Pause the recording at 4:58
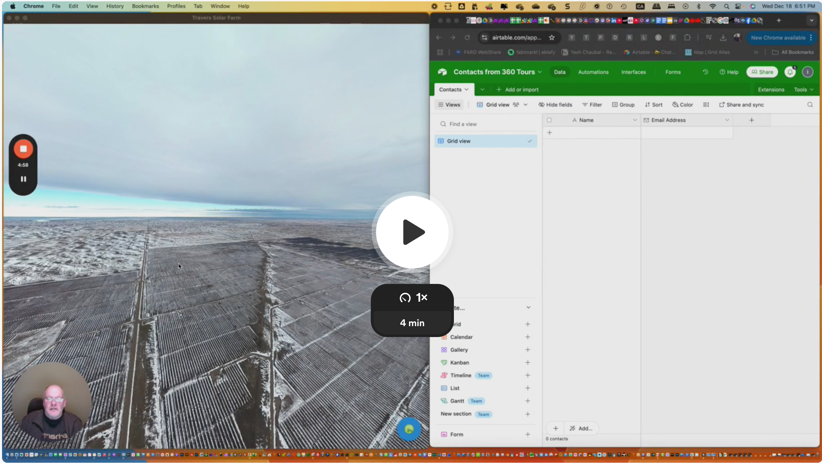The width and height of the screenshot is (822, 463). [x=23, y=179]
